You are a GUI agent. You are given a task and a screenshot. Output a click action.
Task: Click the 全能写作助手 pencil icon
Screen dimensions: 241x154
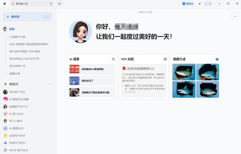coord(5,136)
